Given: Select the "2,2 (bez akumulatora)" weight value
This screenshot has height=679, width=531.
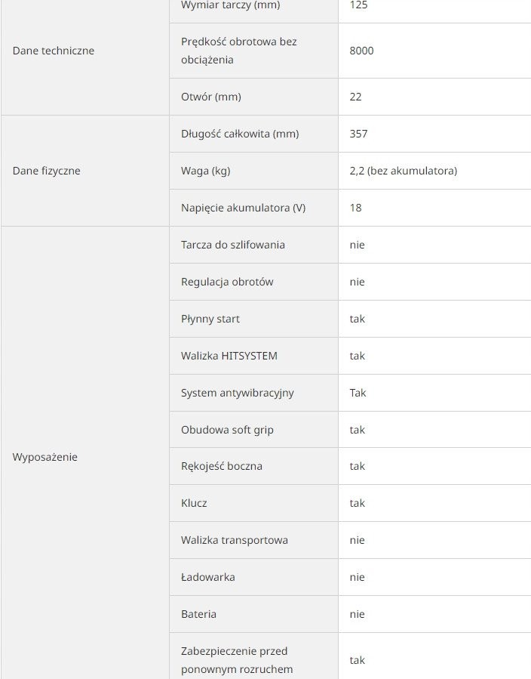Looking at the screenshot, I should (x=404, y=171).
